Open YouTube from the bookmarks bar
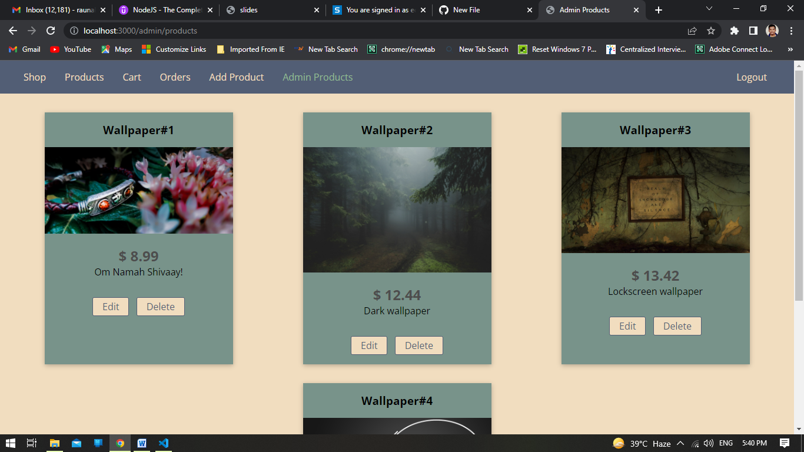 [x=70, y=49]
